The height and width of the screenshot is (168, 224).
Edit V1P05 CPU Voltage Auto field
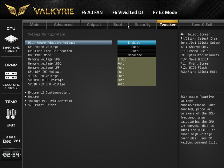click(x=137, y=76)
